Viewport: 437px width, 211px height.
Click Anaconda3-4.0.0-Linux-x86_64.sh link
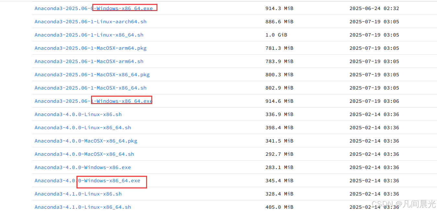[x=83, y=128]
